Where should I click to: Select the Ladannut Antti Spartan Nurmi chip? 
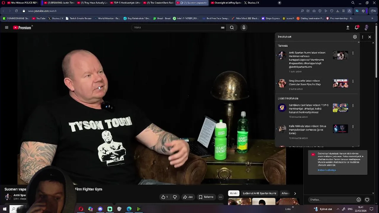click(259, 193)
